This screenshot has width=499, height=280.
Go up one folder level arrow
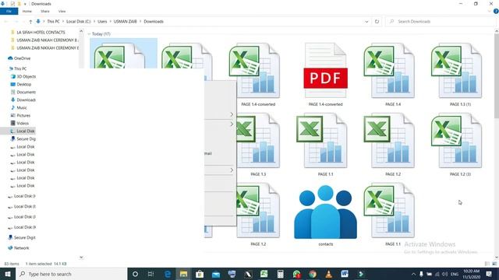pyautogui.click(x=30, y=22)
